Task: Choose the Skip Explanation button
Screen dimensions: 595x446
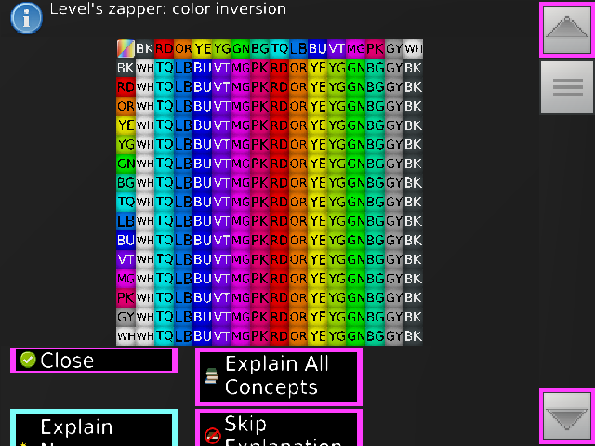Action: click(278, 429)
